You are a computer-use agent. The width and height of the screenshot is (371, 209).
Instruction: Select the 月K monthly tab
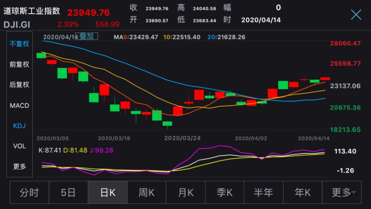(186, 192)
